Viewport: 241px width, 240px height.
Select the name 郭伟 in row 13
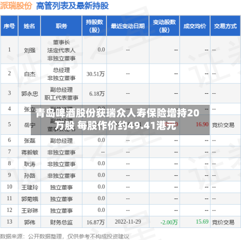29,222
